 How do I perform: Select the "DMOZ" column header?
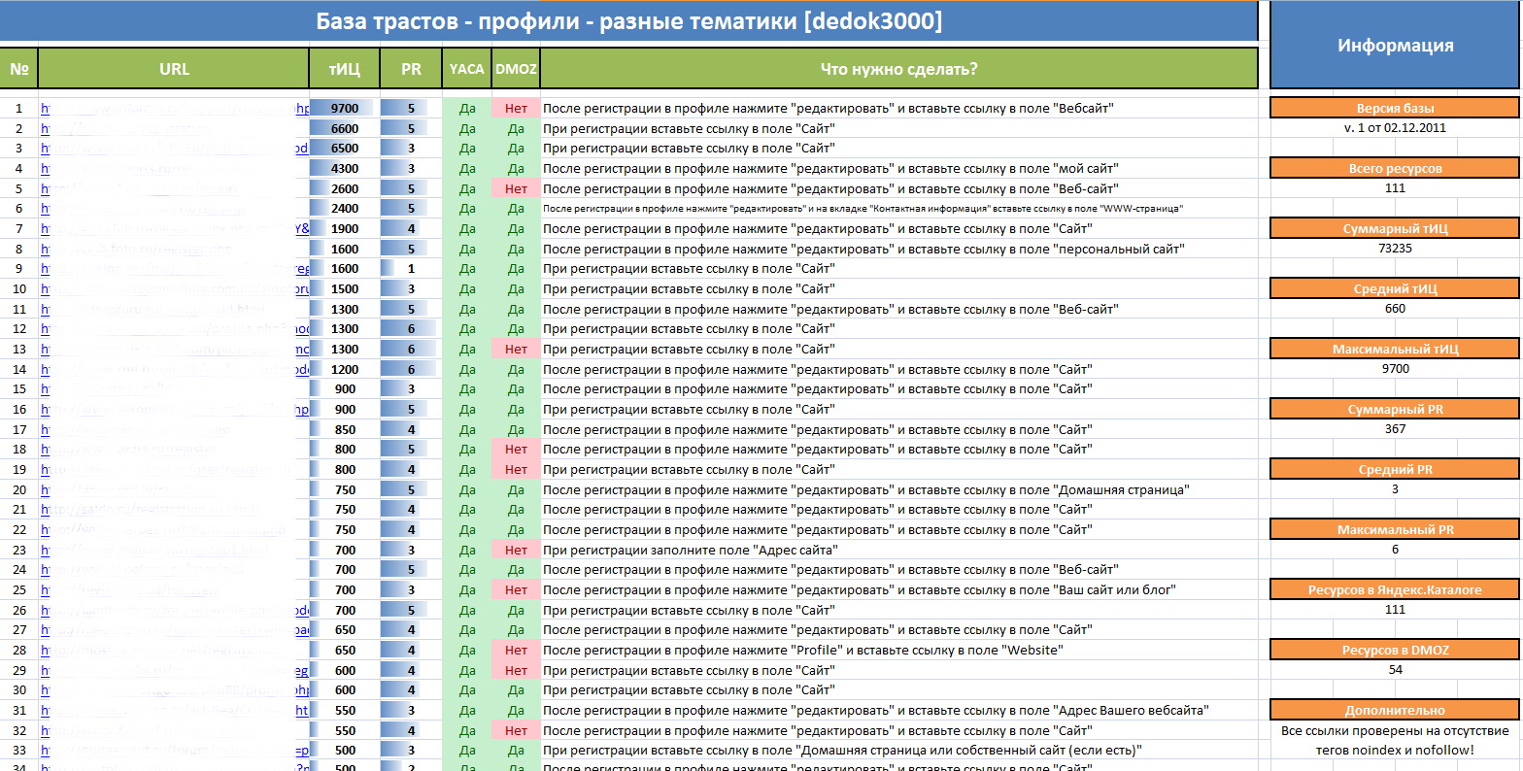coord(516,69)
